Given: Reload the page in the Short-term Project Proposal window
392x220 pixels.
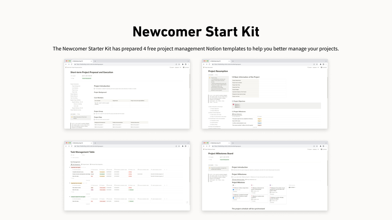Looking at the screenshot, I should [71, 64].
